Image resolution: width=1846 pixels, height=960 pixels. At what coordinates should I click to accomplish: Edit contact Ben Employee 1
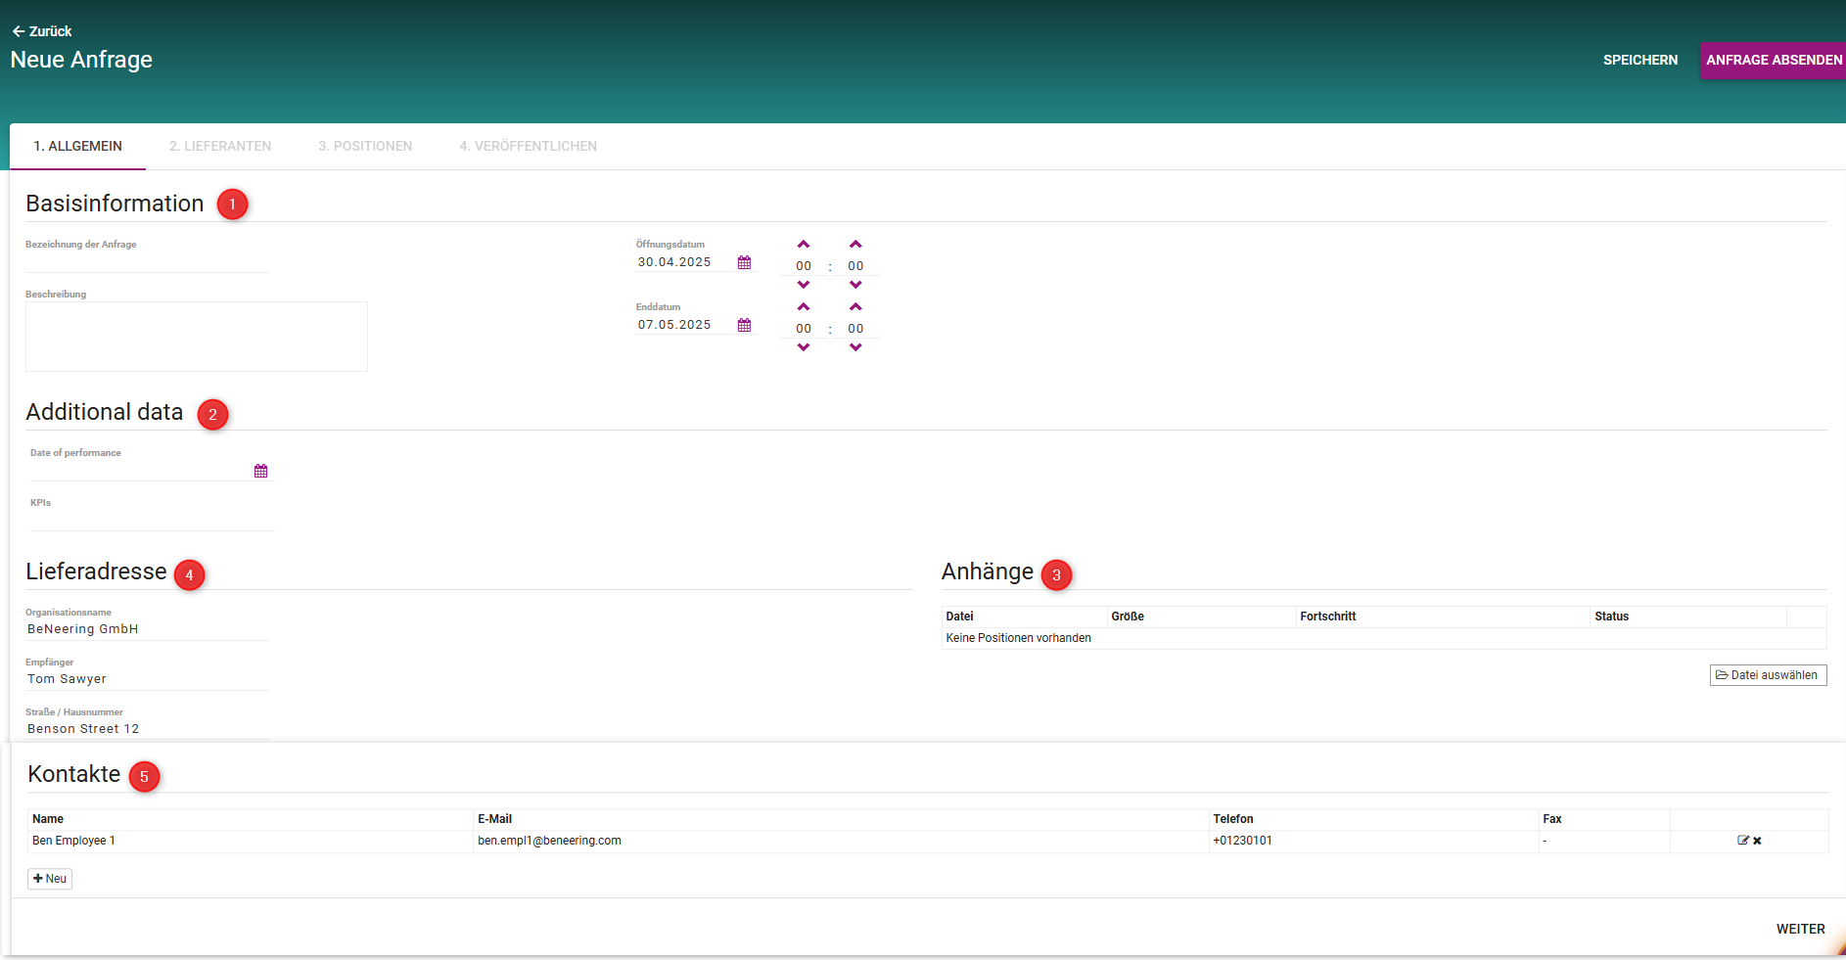pos(1742,841)
